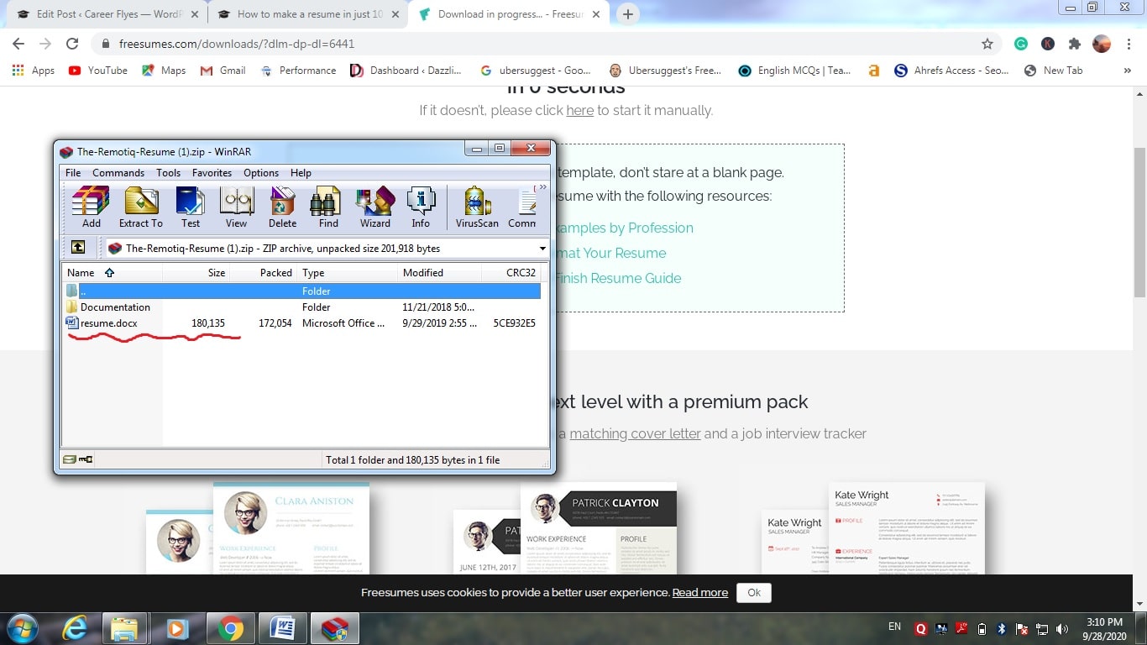Image resolution: width=1147 pixels, height=645 pixels.
Task: Click the Delete icon in WinRAR toolbar
Action: [282, 207]
